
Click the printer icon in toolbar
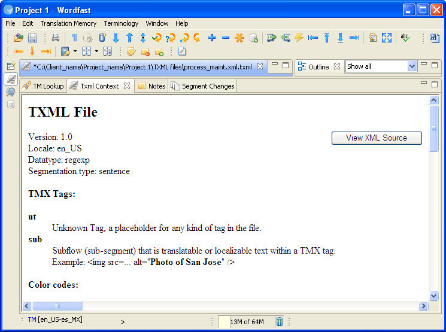pyautogui.click(x=55, y=38)
